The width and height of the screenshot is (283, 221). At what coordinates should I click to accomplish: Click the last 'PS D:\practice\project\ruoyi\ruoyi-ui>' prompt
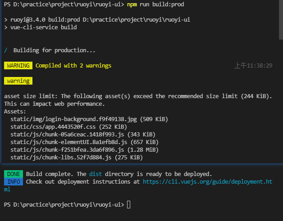(x=64, y=205)
